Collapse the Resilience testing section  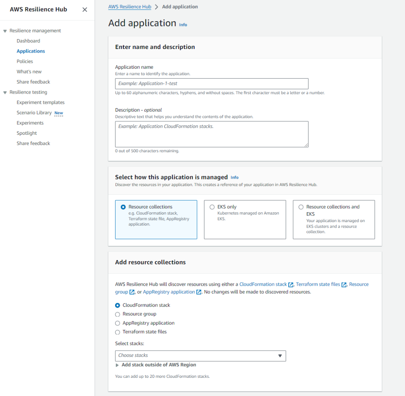click(4, 92)
